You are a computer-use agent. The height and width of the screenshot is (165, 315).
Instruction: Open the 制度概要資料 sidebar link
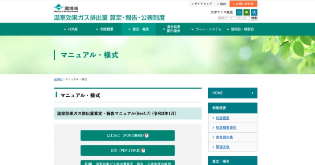226,128
